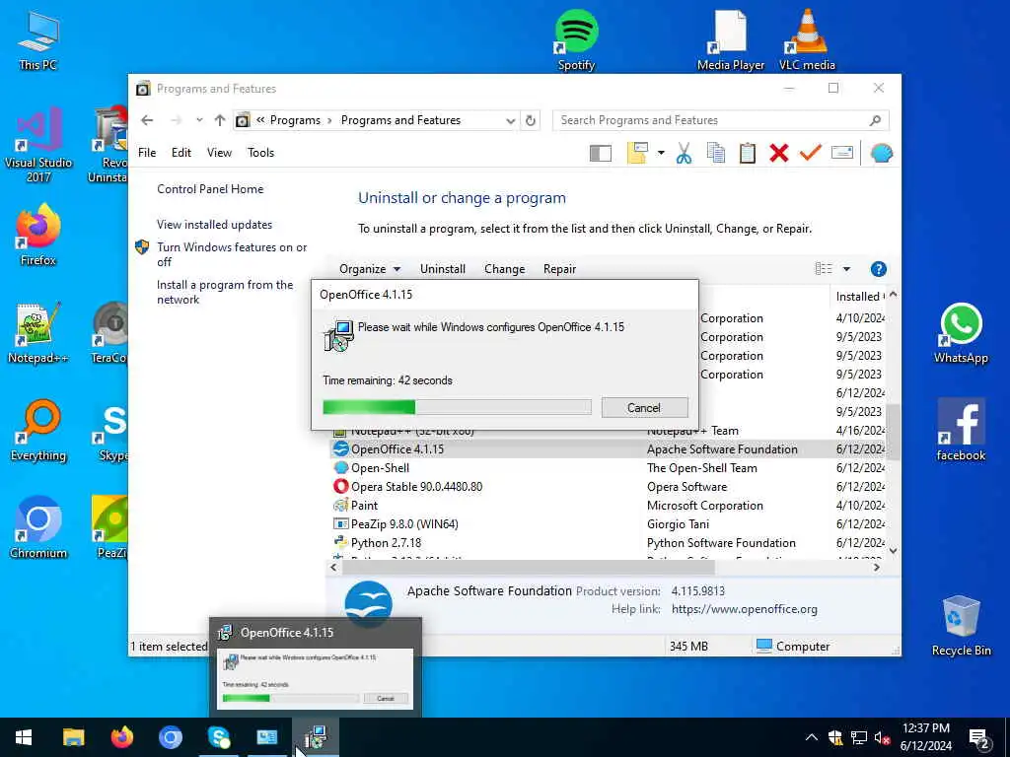
Task: Click the Repair command
Action: (x=560, y=269)
